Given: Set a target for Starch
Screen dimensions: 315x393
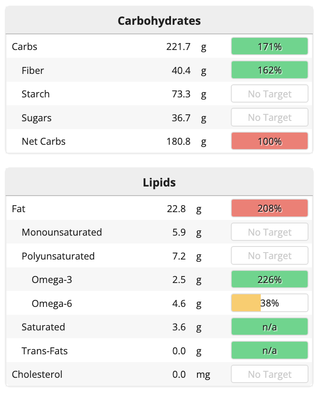Looking at the screenshot, I should pyautogui.click(x=269, y=94).
